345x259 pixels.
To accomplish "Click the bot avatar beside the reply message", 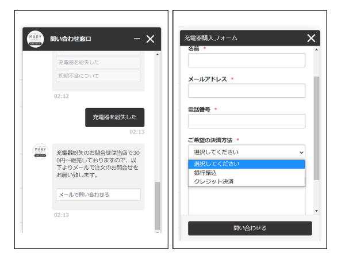I will click(x=39, y=152).
